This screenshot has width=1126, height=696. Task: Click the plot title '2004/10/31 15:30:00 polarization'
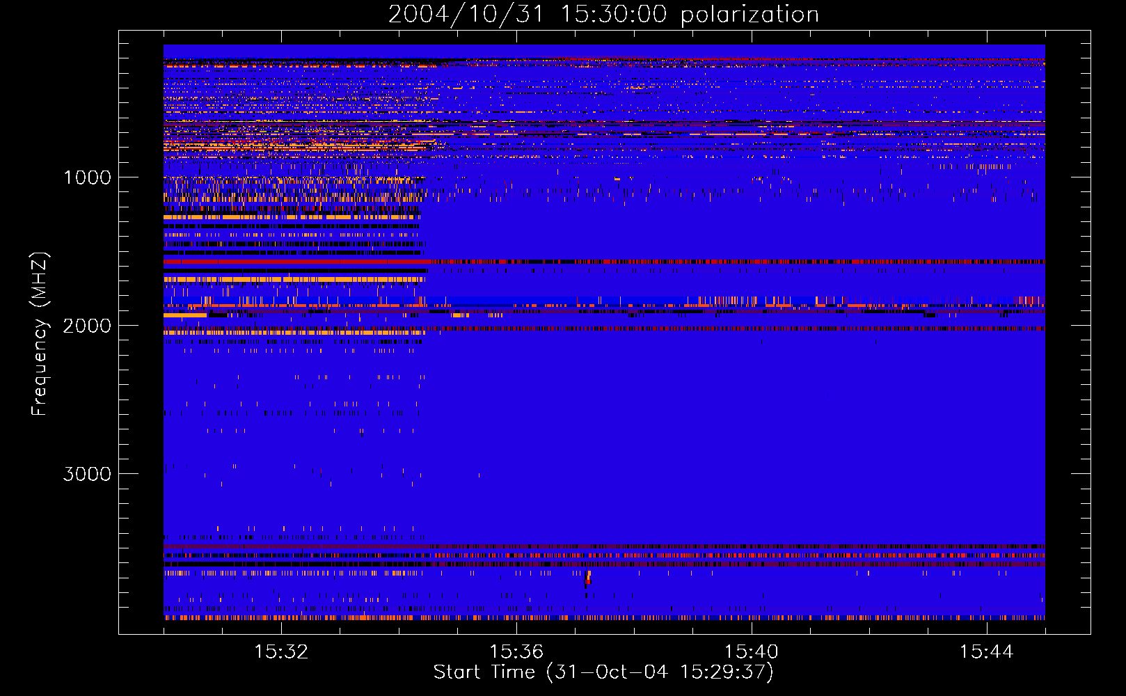pos(603,15)
